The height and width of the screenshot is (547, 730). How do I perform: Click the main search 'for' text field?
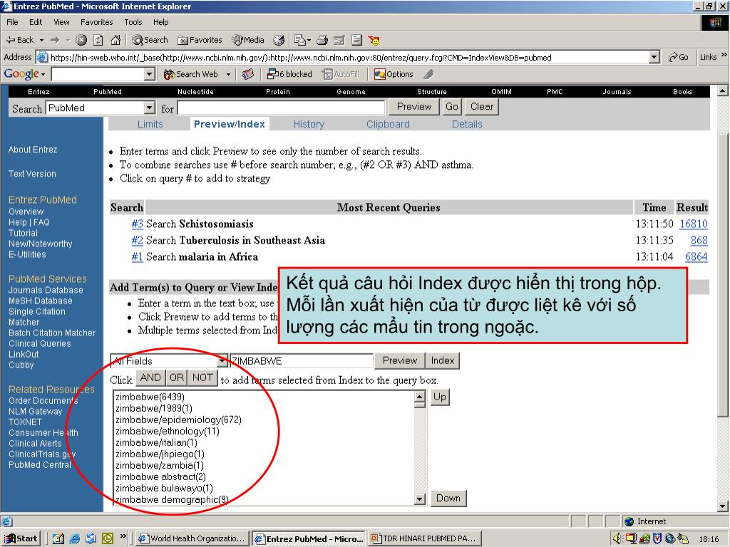[x=282, y=108]
